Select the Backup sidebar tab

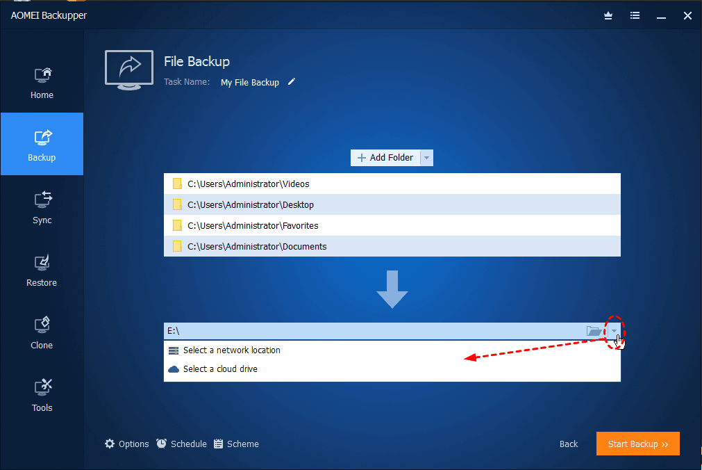click(42, 144)
